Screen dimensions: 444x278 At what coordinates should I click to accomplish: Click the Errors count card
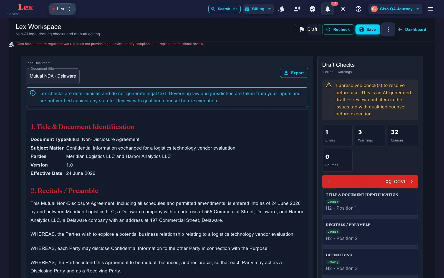pos(337,136)
